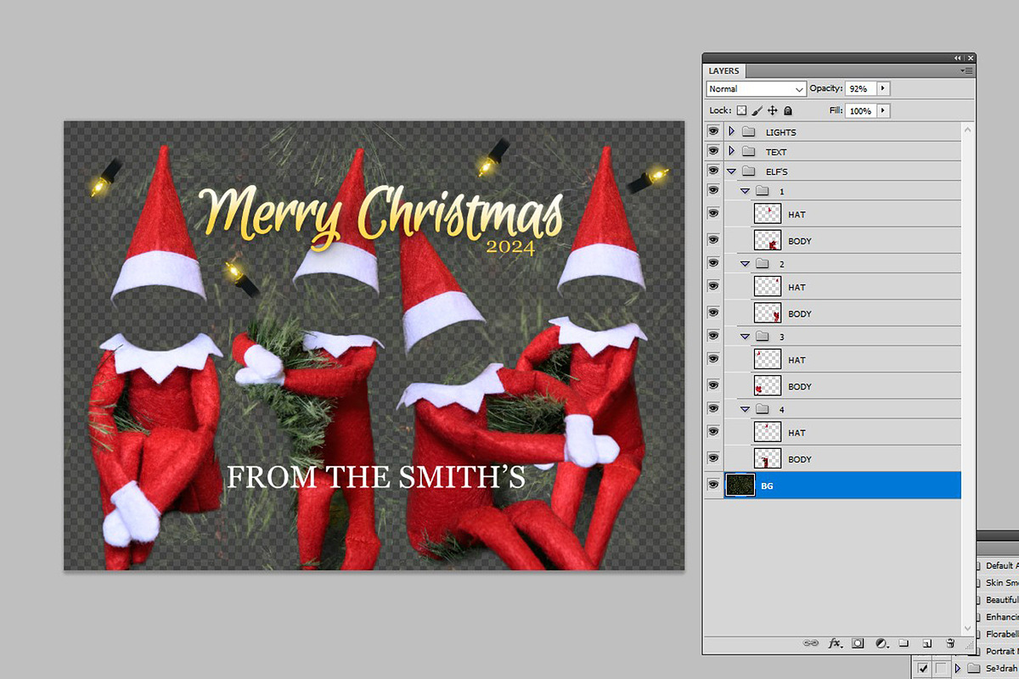The width and height of the screenshot is (1019, 679).
Task: Hide the HAT layer in group 1
Action: (x=713, y=214)
